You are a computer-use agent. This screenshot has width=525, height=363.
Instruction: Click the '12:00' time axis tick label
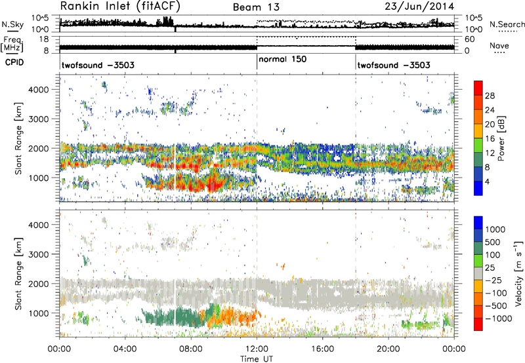pos(257,349)
